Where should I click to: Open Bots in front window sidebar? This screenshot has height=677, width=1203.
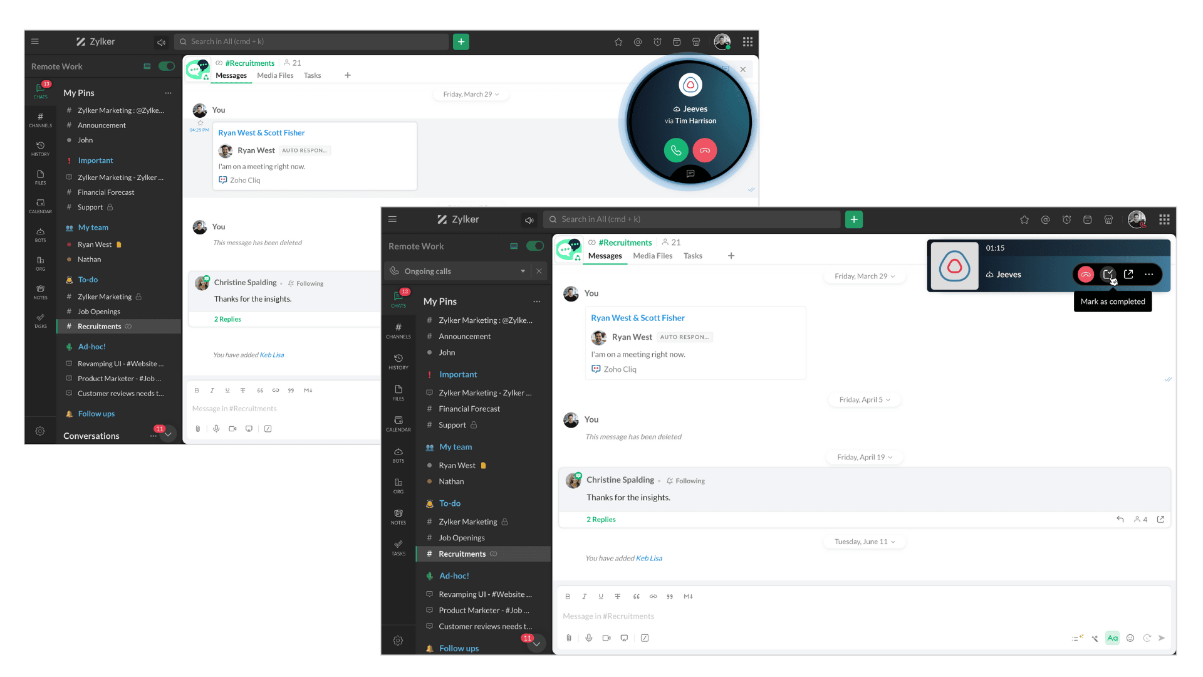[398, 455]
